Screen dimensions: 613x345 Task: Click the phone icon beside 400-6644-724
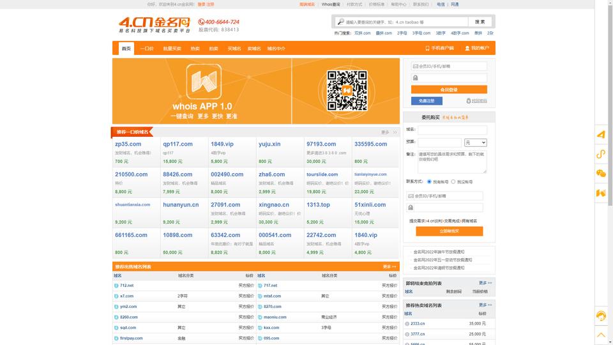(x=201, y=22)
